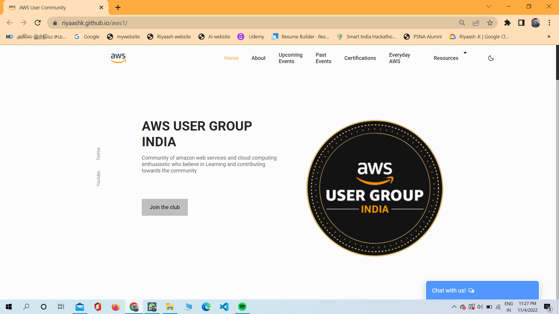This screenshot has width=559, height=314.
Task: Open Upcoming Events nav item
Action: (290, 58)
